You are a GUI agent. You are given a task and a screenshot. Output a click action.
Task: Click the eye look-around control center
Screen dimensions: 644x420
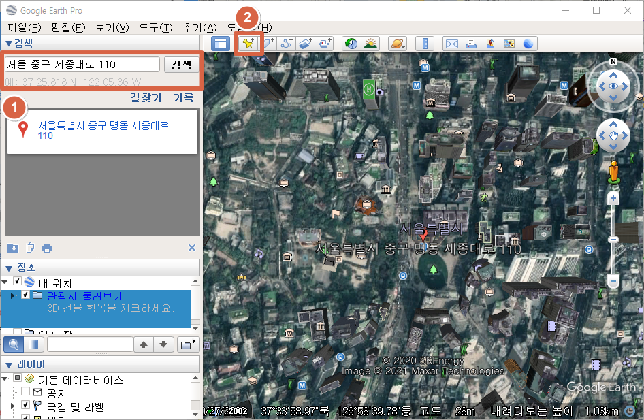point(613,86)
